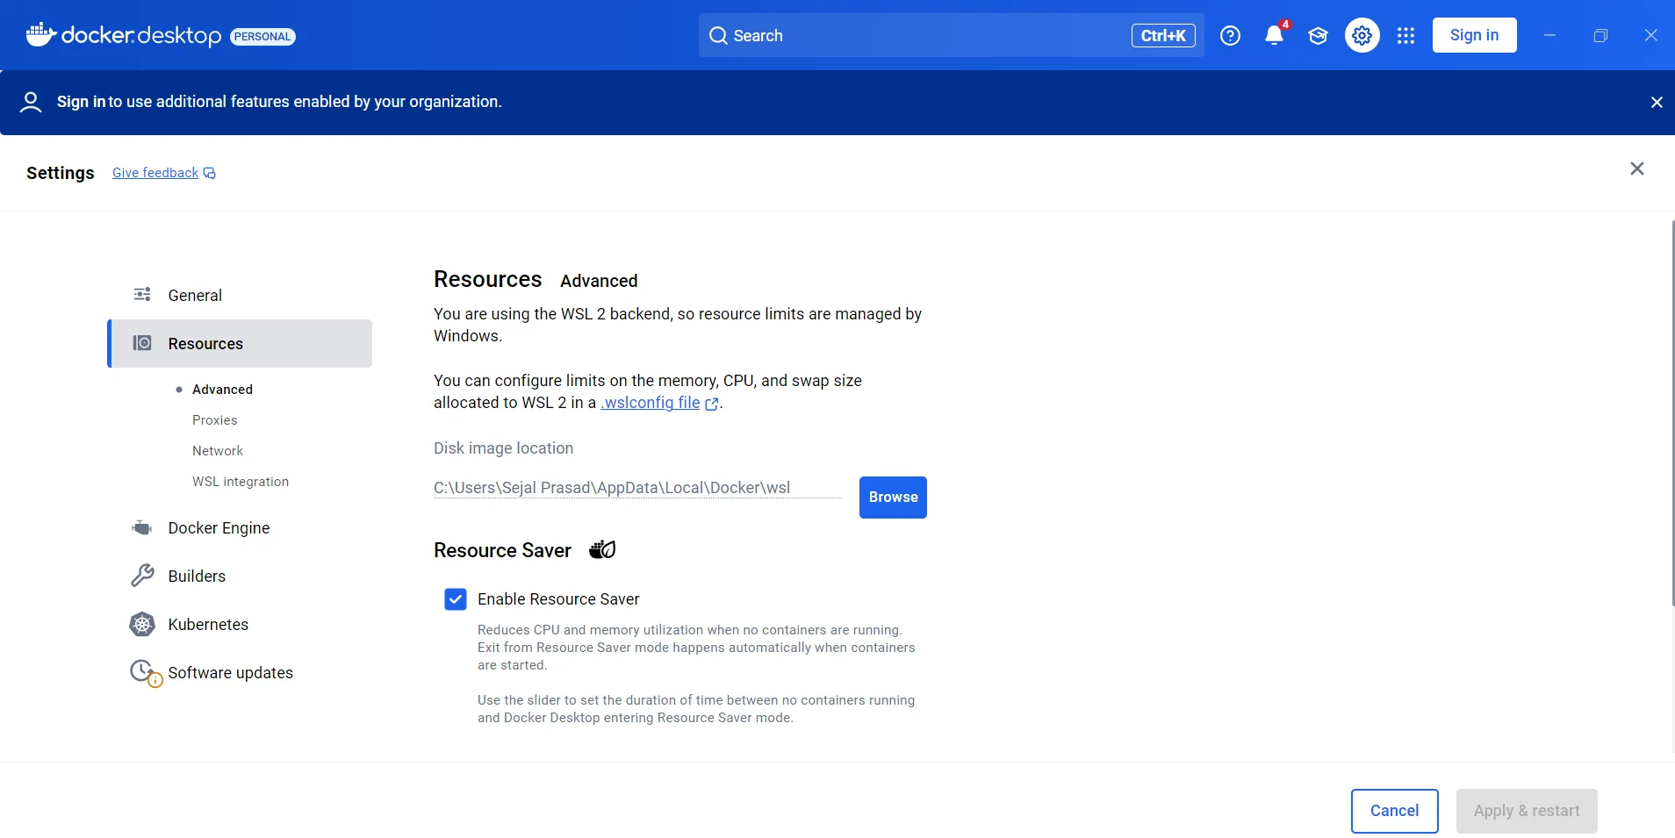Open Kubernetes settings
Screen dimensions: 1675x838
click(x=240, y=624)
